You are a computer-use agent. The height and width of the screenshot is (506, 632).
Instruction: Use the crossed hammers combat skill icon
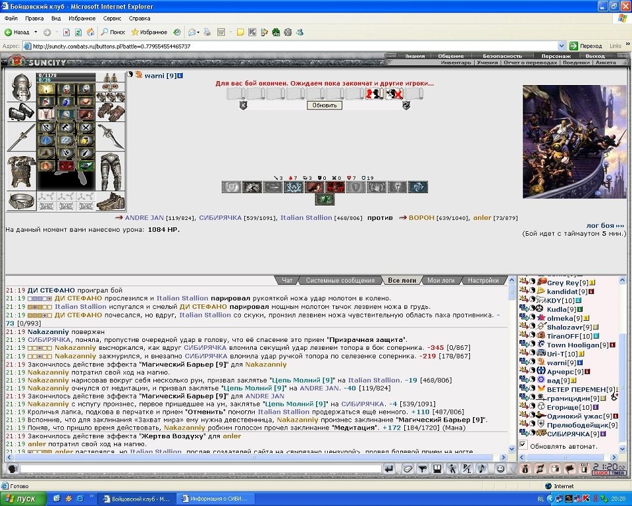click(x=252, y=187)
